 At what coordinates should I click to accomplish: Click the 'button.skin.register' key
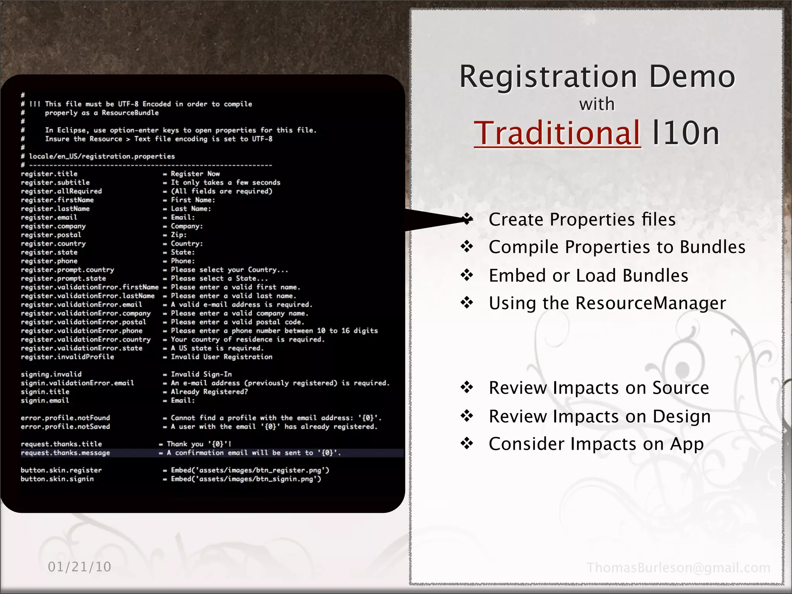pyautogui.click(x=61, y=470)
